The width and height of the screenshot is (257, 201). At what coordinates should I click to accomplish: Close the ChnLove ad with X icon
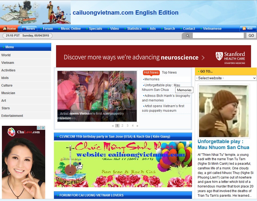point(43,128)
